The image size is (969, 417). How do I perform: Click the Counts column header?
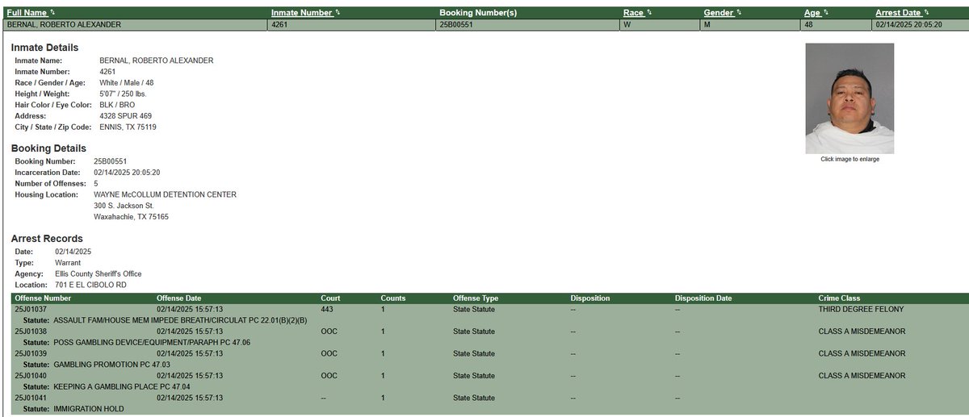[393, 298]
